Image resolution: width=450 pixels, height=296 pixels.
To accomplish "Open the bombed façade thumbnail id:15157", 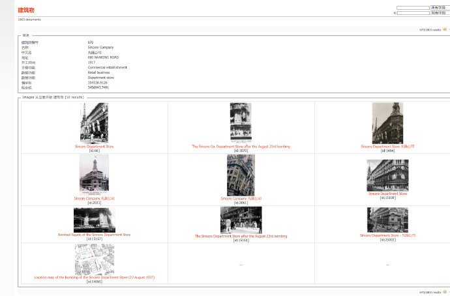I will (95, 220).
